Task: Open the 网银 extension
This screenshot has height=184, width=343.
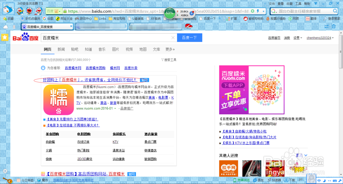Action: (x=294, y=19)
